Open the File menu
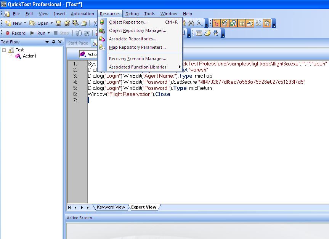 [x=16, y=14]
